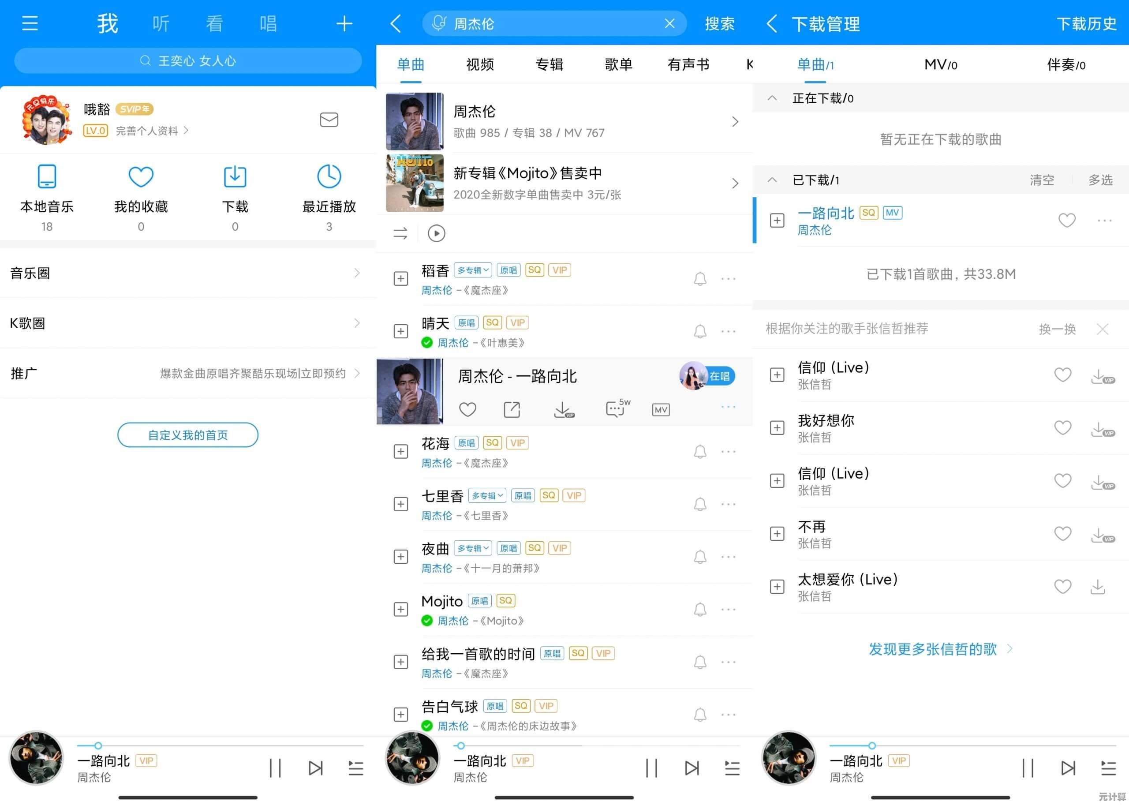Open 下载历史 download history

1086,23
